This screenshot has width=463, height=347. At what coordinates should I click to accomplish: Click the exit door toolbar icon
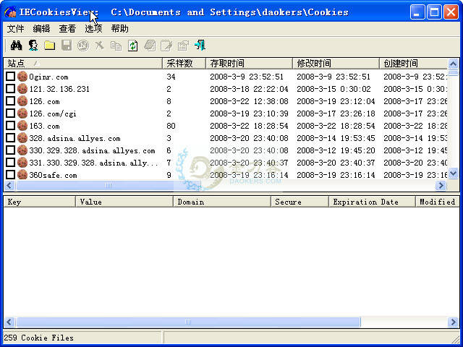click(x=200, y=45)
